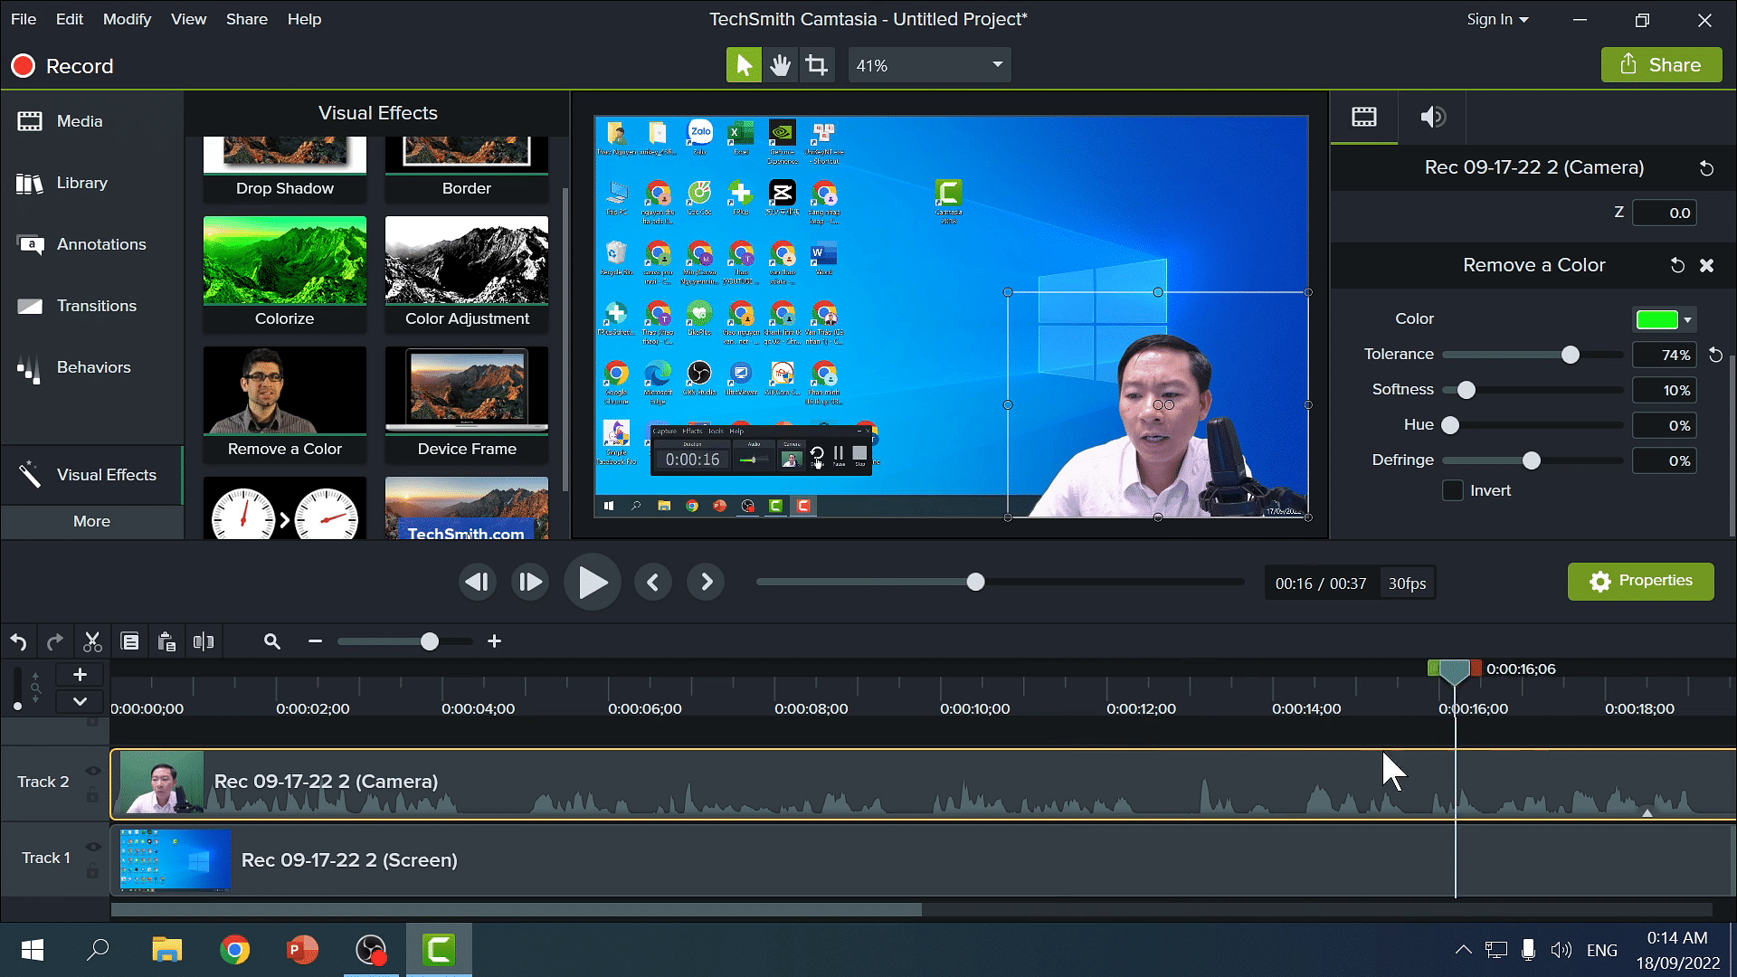Copy selected media on timeline
The image size is (1737, 977).
pyautogui.click(x=130, y=642)
